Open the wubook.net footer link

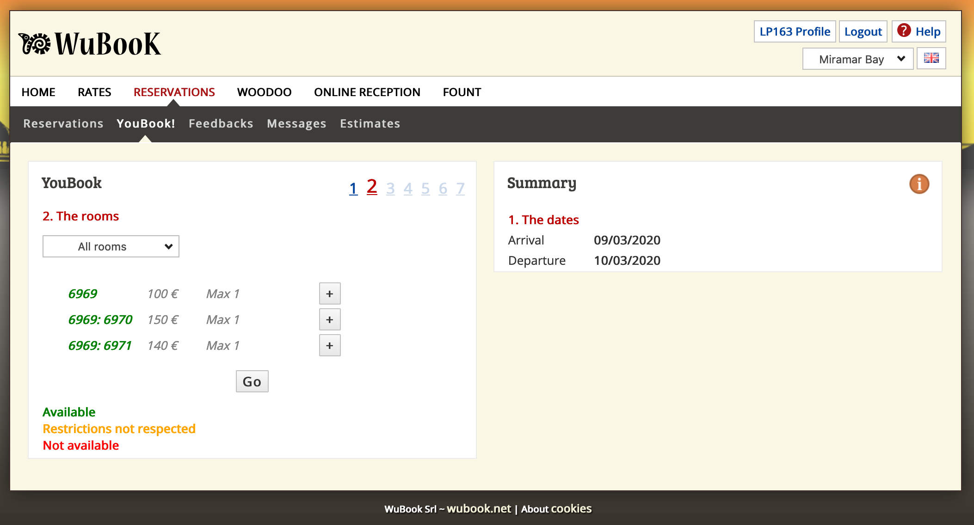pos(479,509)
